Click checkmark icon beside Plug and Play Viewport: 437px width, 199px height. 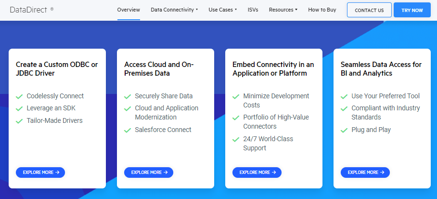click(344, 130)
